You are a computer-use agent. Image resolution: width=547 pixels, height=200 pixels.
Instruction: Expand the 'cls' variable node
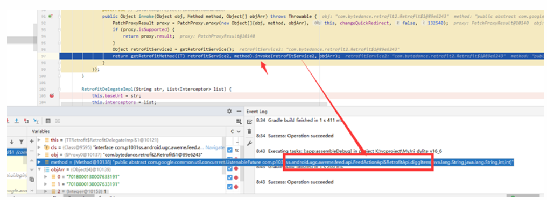click(x=39, y=147)
